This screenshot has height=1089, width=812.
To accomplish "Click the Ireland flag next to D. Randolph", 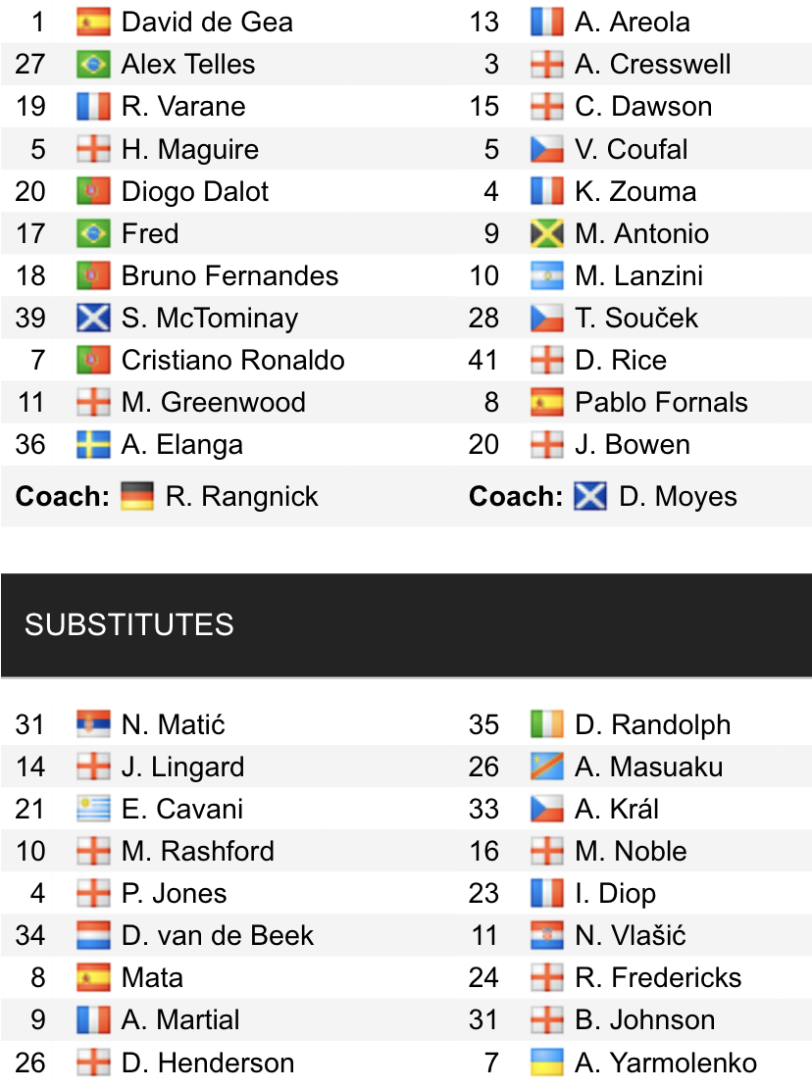I will 546,724.
